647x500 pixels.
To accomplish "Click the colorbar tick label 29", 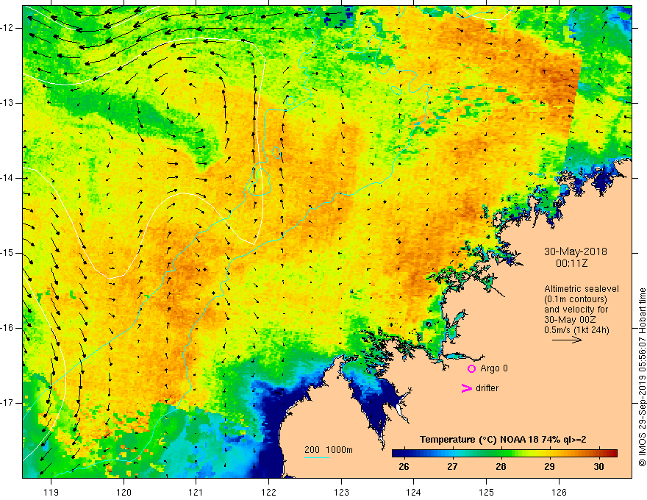I will pyautogui.click(x=549, y=466).
